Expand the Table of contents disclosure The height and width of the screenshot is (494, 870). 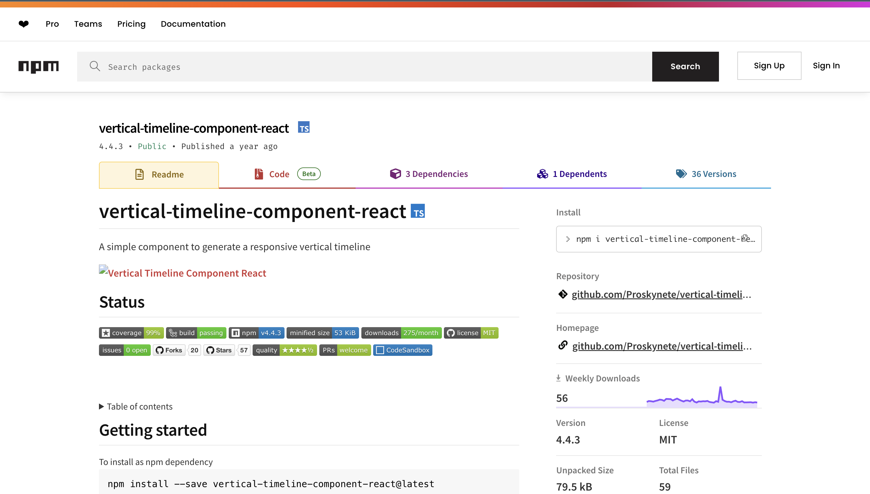[x=136, y=406]
